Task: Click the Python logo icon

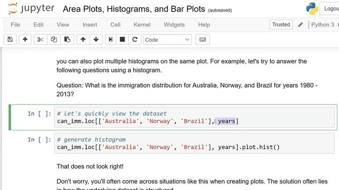Action: point(312,8)
